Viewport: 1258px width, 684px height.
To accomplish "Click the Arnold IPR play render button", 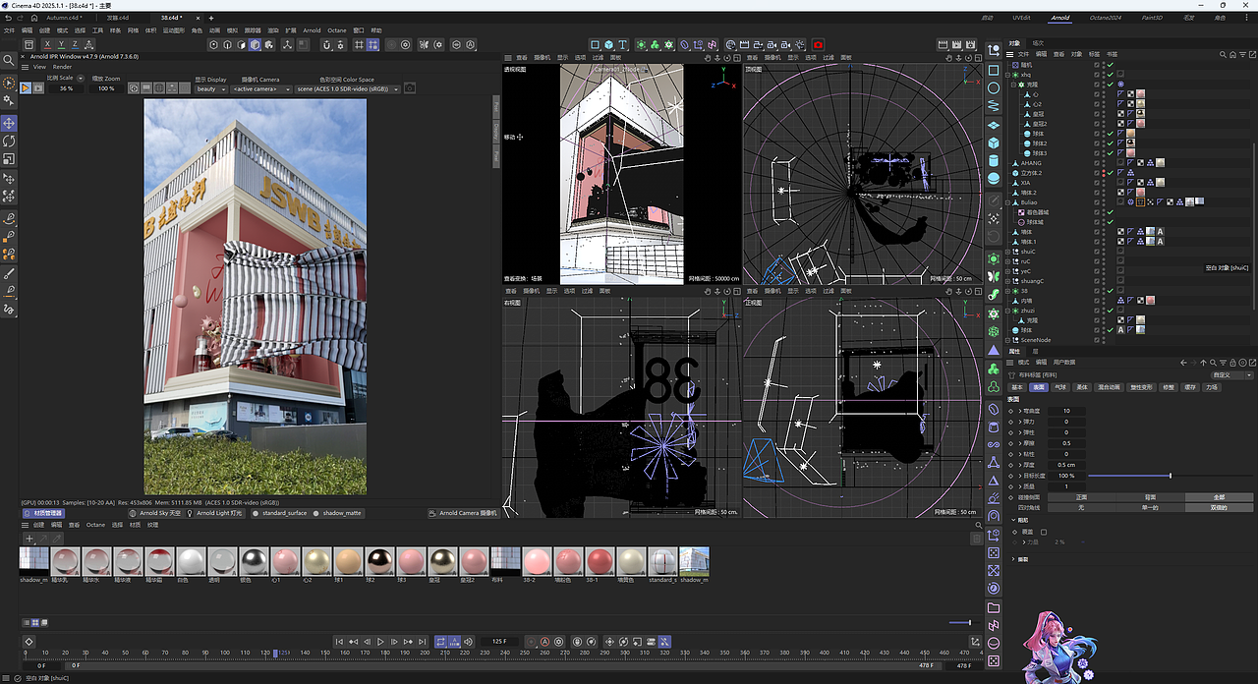I will coord(27,88).
